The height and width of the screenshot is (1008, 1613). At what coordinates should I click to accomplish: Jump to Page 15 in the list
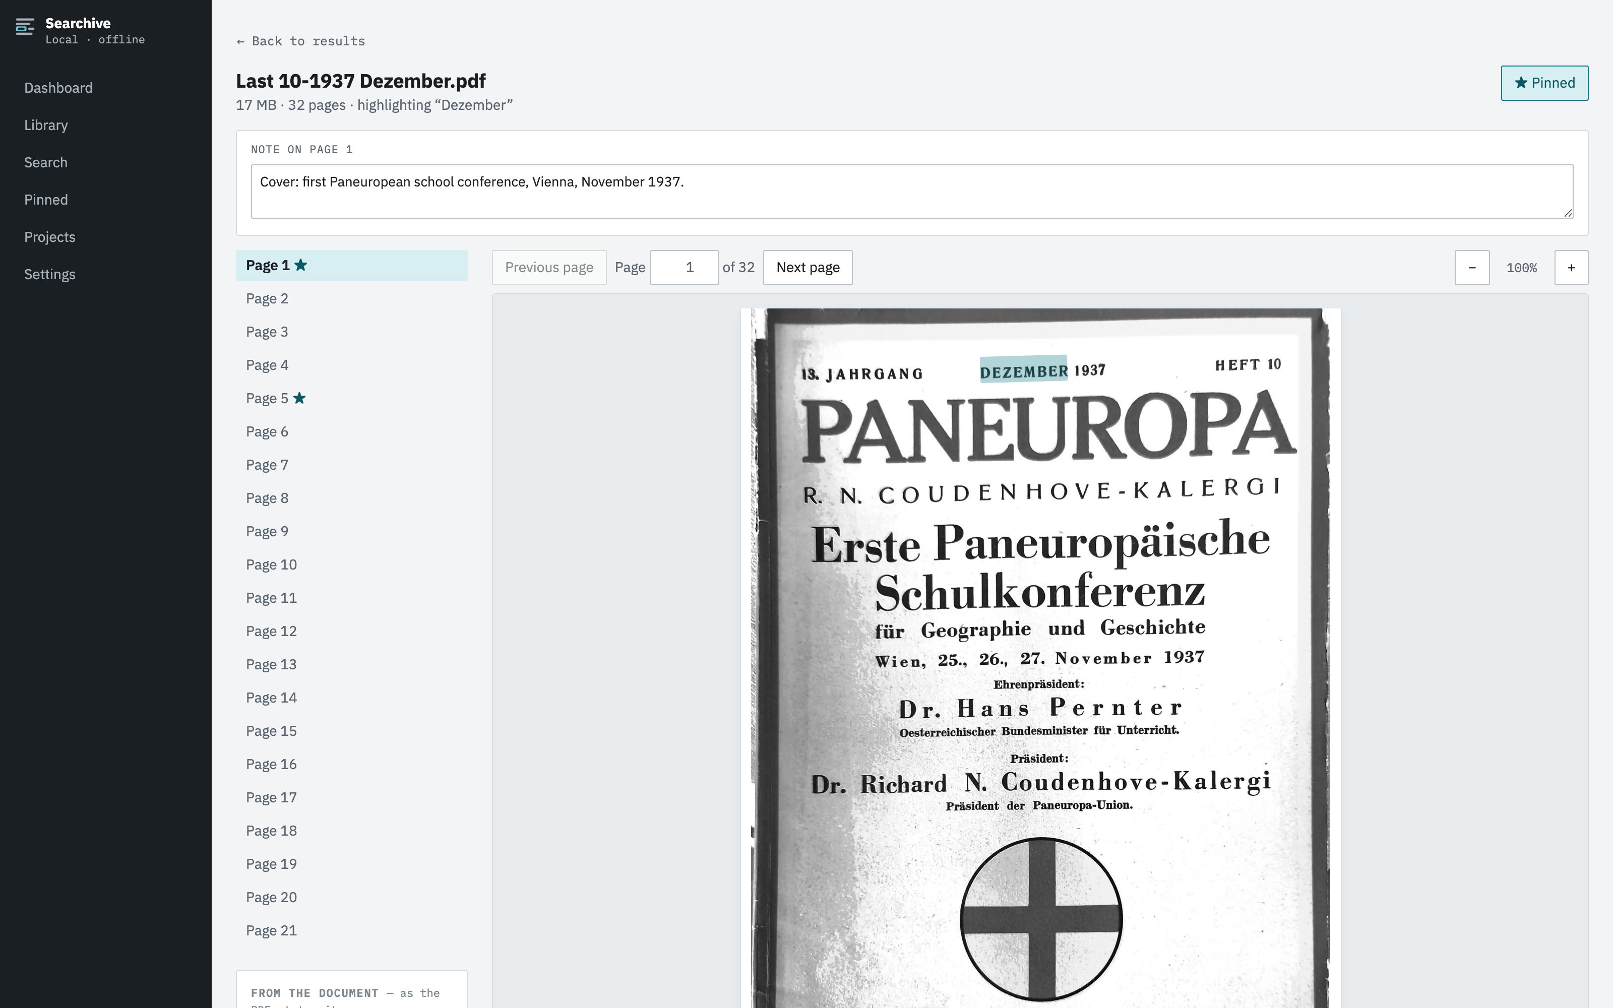point(351,731)
